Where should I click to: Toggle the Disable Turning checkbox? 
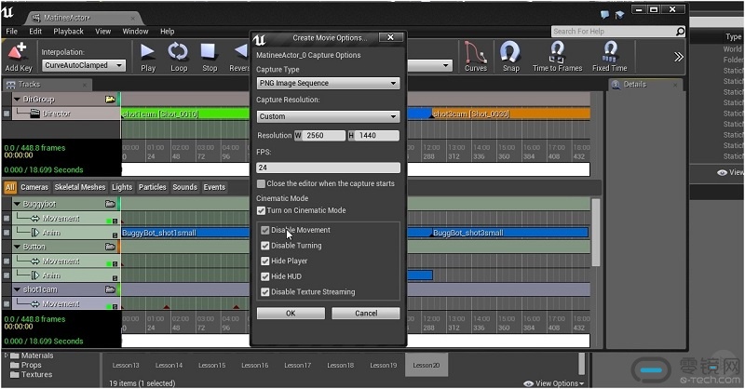pyautogui.click(x=265, y=246)
